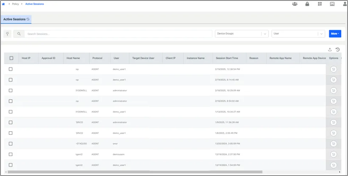Image resolution: width=348 pixels, height=176 pixels.
Task: Click host name ending 'GT4QUS5'
Action: click(81, 144)
